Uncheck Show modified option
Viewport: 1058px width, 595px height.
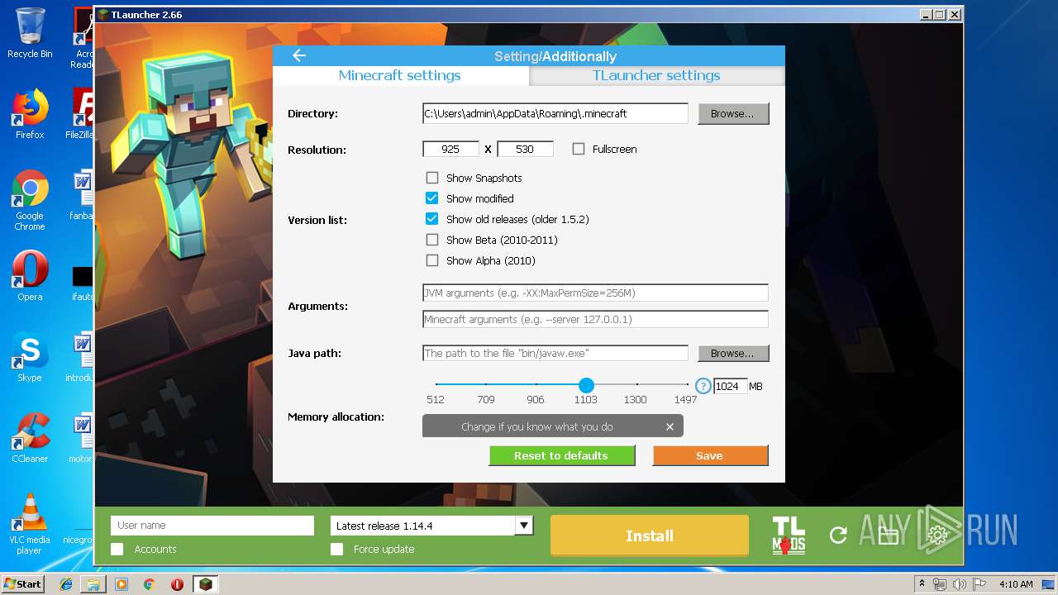[432, 198]
